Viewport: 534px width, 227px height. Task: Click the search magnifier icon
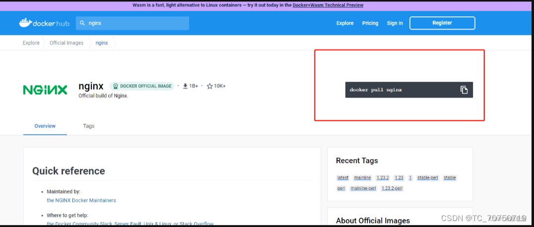click(x=82, y=23)
